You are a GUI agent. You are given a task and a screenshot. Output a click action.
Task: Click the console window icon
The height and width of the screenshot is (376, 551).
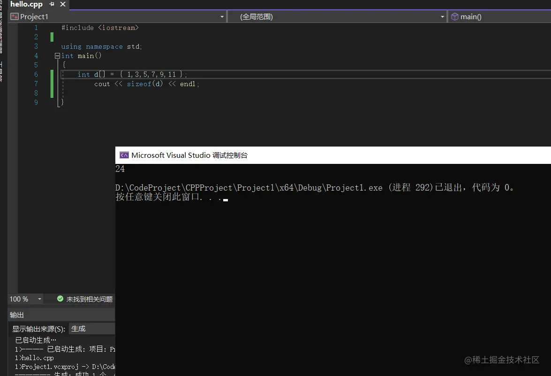(124, 155)
